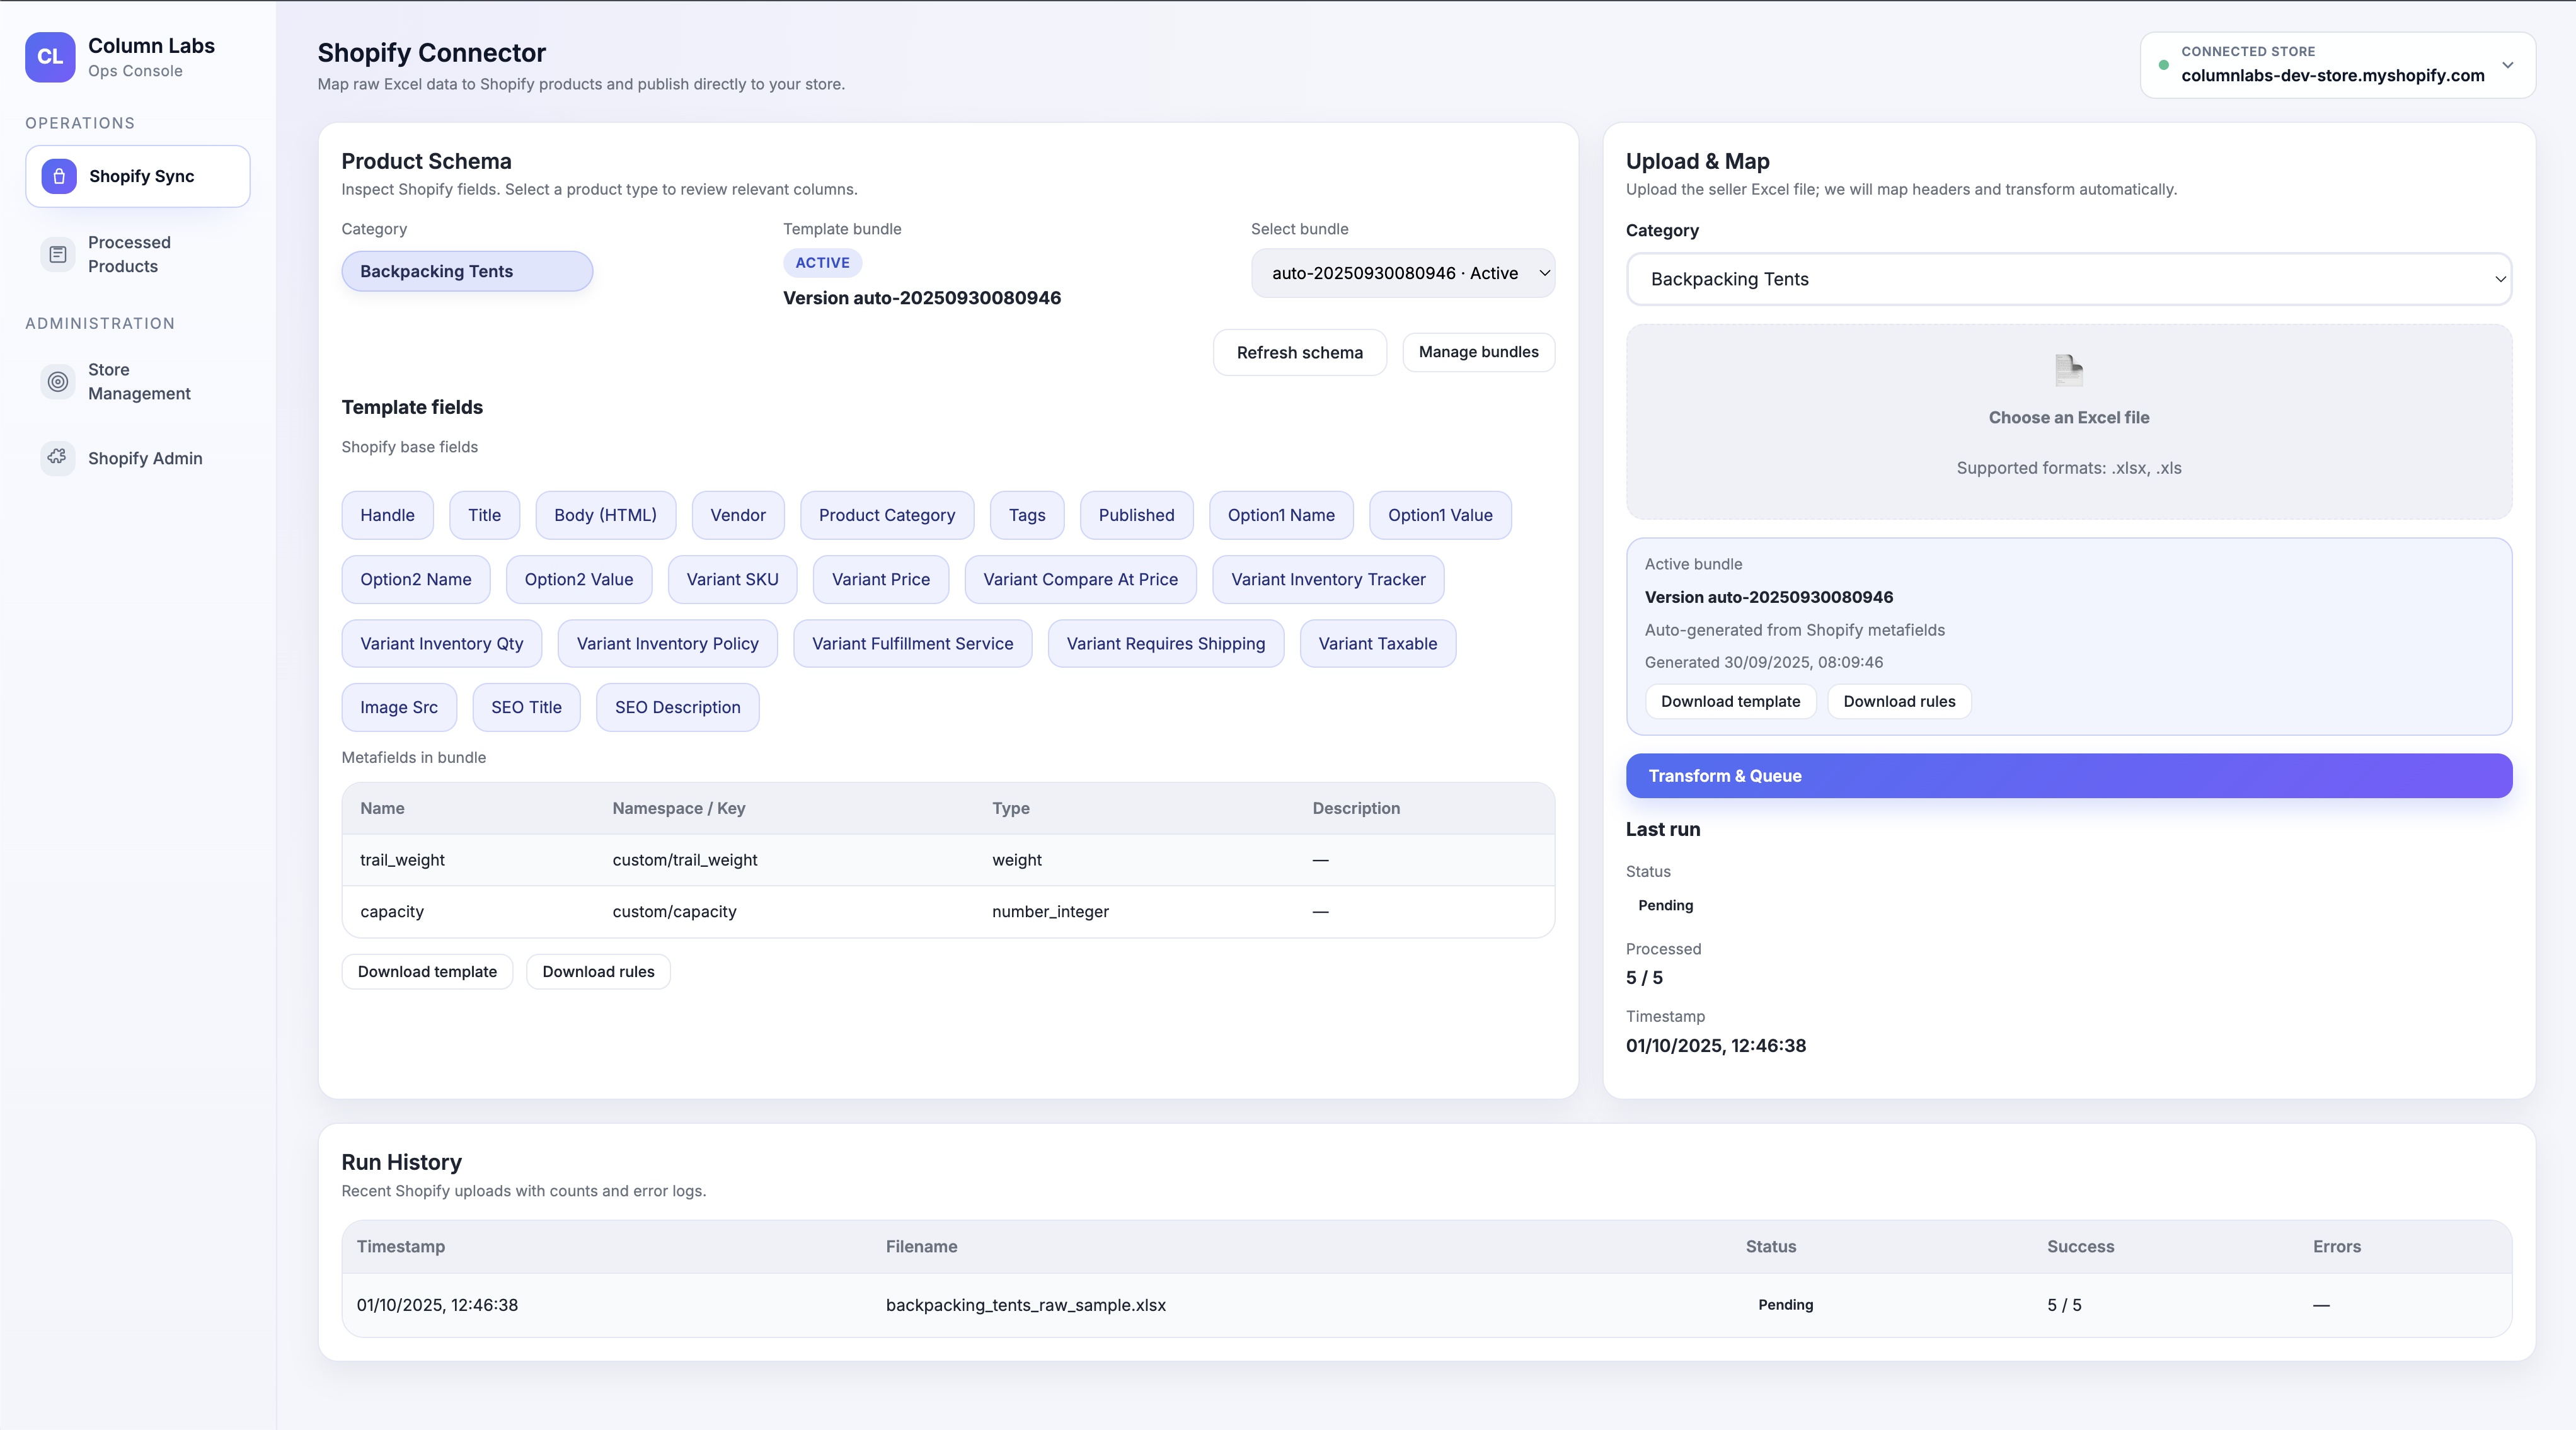2576x1430 pixels.
Task: Open Shopify Admin via its sidebar icon
Action: (57, 457)
